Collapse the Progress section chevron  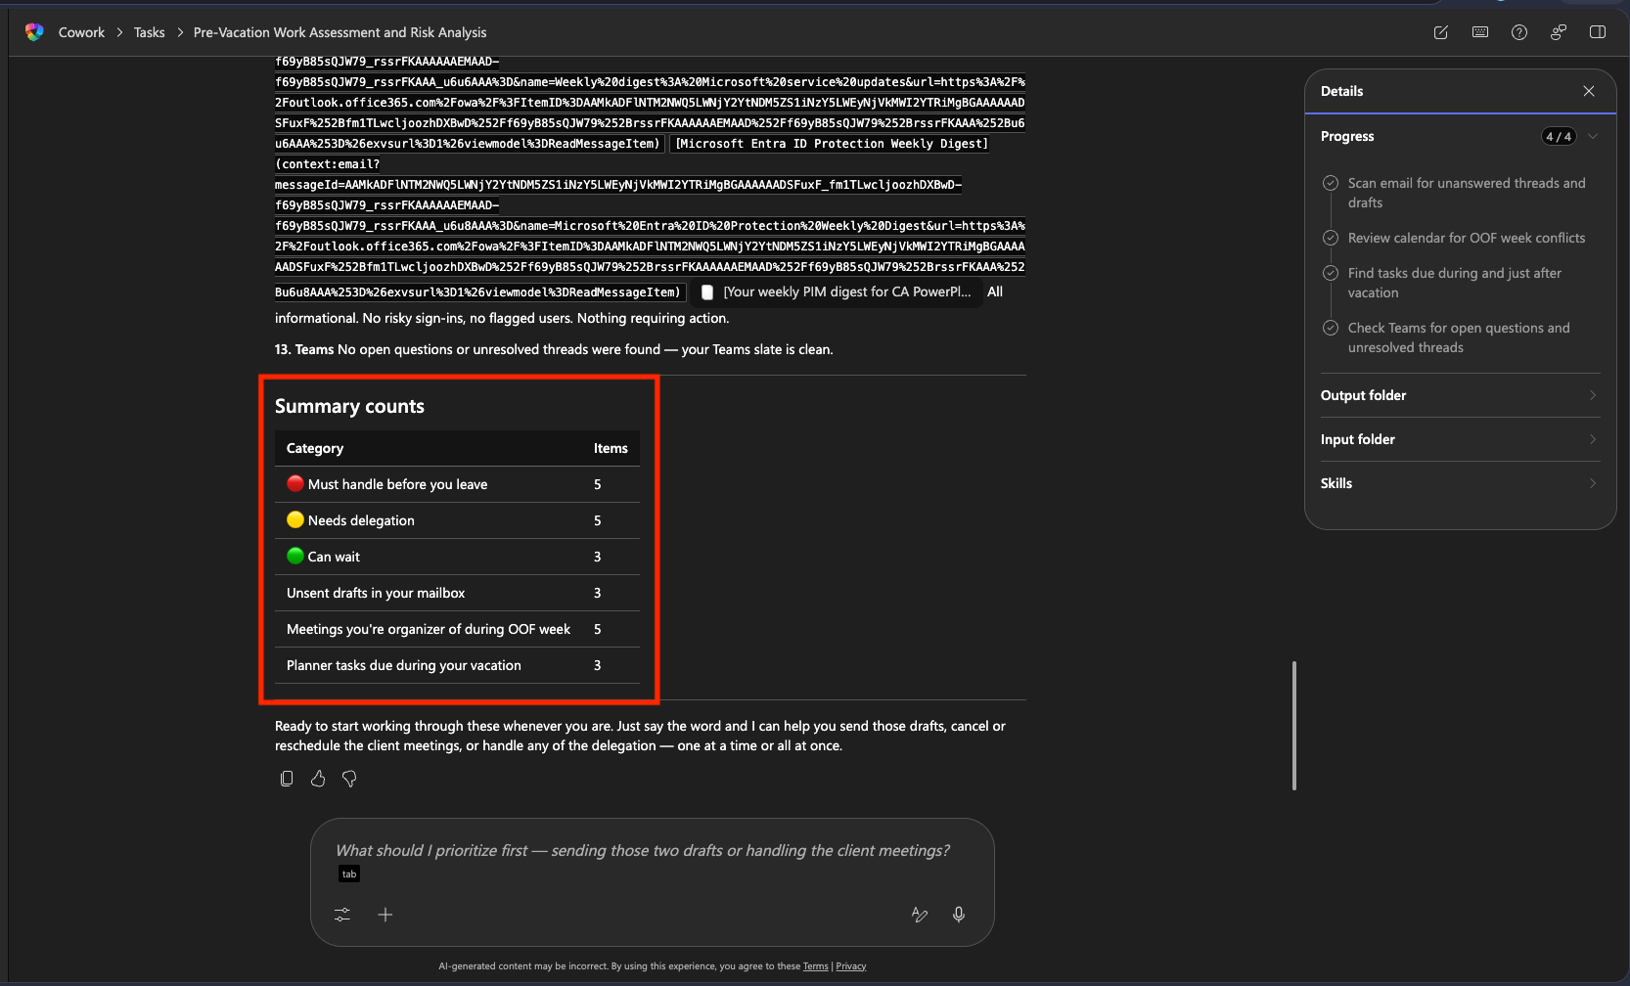click(x=1593, y=137)
